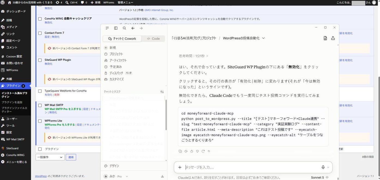Copy the Claude response with the copy icon
380x180 pixels.
pos(180,151)
